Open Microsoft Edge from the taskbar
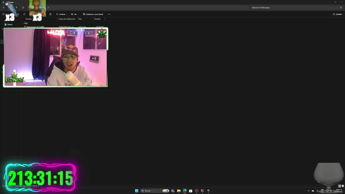This screenshot has height=194, width=345. point(185,191)
